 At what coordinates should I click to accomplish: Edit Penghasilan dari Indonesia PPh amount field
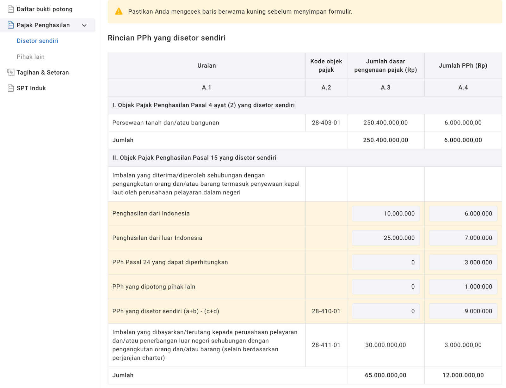(463, 214)
